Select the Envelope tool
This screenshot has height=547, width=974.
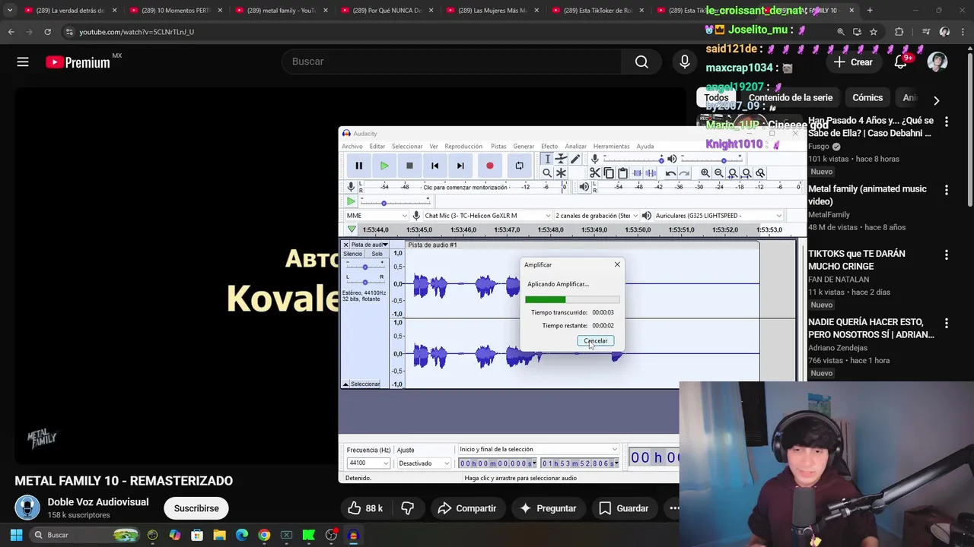click(x=561, y=159)
